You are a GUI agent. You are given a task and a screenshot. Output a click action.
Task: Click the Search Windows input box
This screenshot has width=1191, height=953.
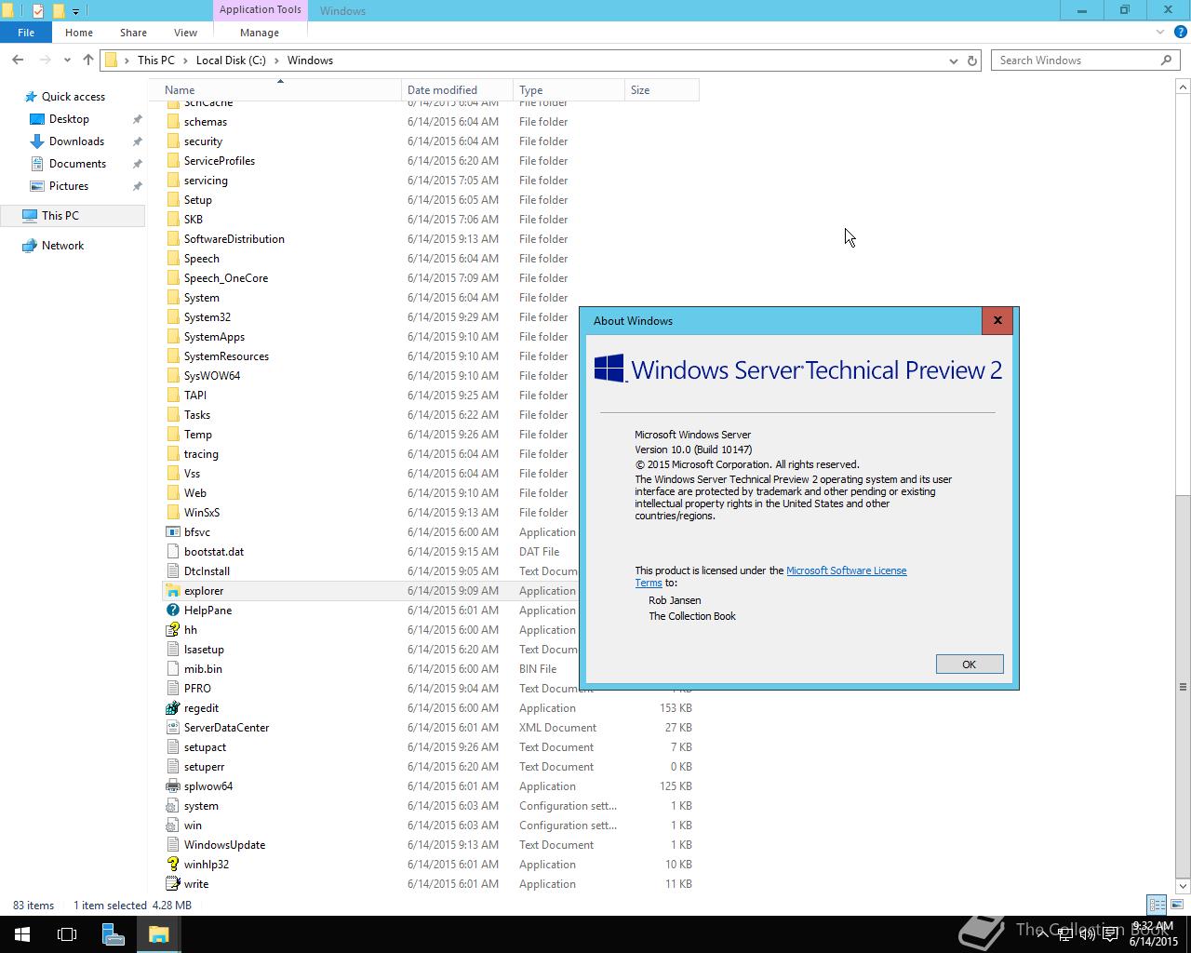point(1077,60)
